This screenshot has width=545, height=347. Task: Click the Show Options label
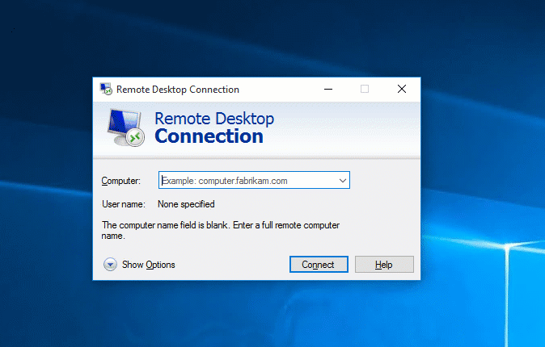pyautogui.click(x=149, y=265)
